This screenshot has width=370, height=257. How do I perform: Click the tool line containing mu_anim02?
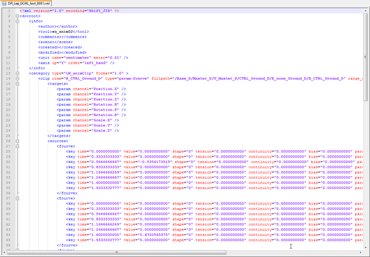pyautogui.click(x=64, y=32)
